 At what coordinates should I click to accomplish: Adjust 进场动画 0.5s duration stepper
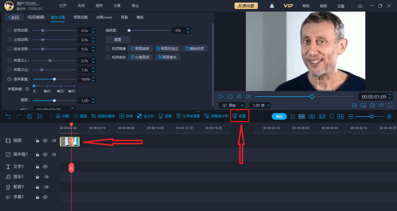click(93, 30)
